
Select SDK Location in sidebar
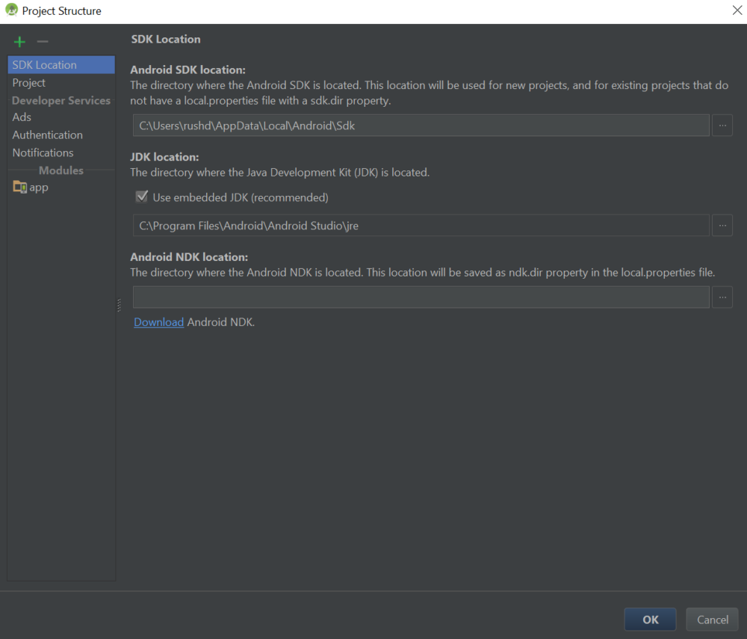coord(45,65)
